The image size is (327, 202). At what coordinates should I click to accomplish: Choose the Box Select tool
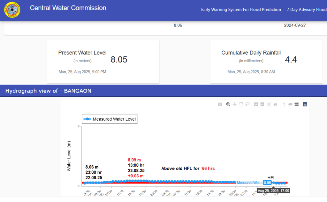click(241, 104)
